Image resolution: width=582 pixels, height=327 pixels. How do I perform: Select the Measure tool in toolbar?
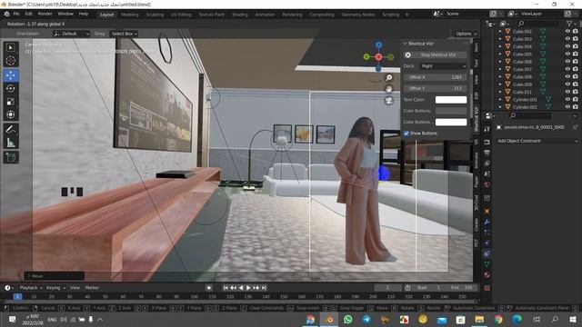coord(11,143)
